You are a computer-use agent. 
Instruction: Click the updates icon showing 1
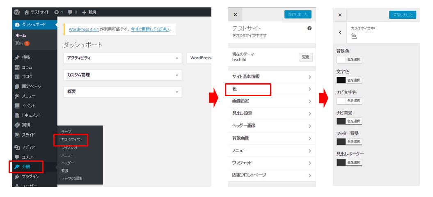(59, 12)
